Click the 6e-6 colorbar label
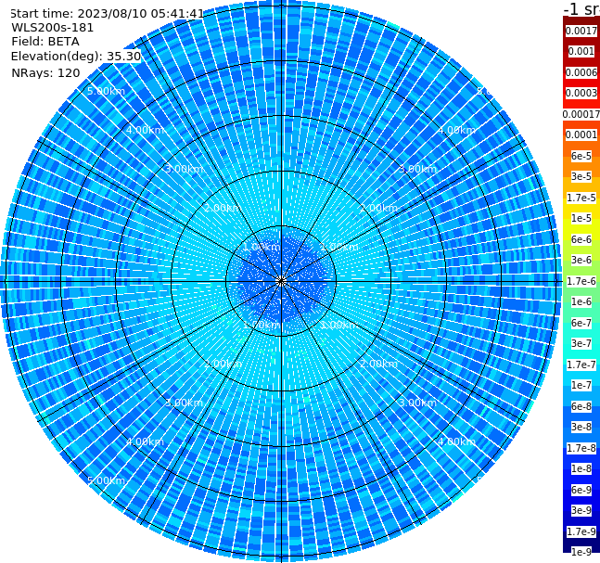The height and width of the screenshot is (563, 600). [x=581, y=239]
